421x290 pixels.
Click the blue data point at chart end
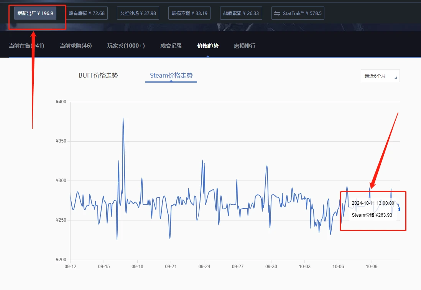[x=399, y=209]
